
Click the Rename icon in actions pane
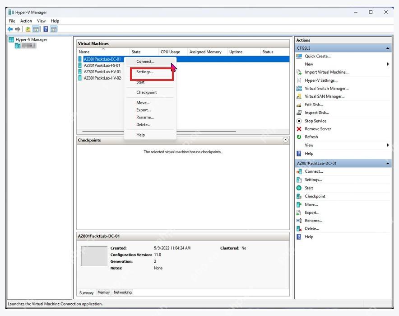click(299, 221)
